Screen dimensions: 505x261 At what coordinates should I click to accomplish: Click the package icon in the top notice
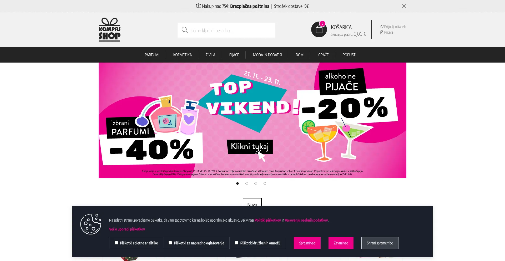198,6
